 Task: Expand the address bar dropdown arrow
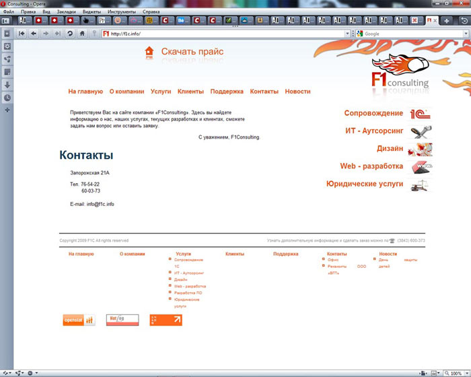(348, 34)
